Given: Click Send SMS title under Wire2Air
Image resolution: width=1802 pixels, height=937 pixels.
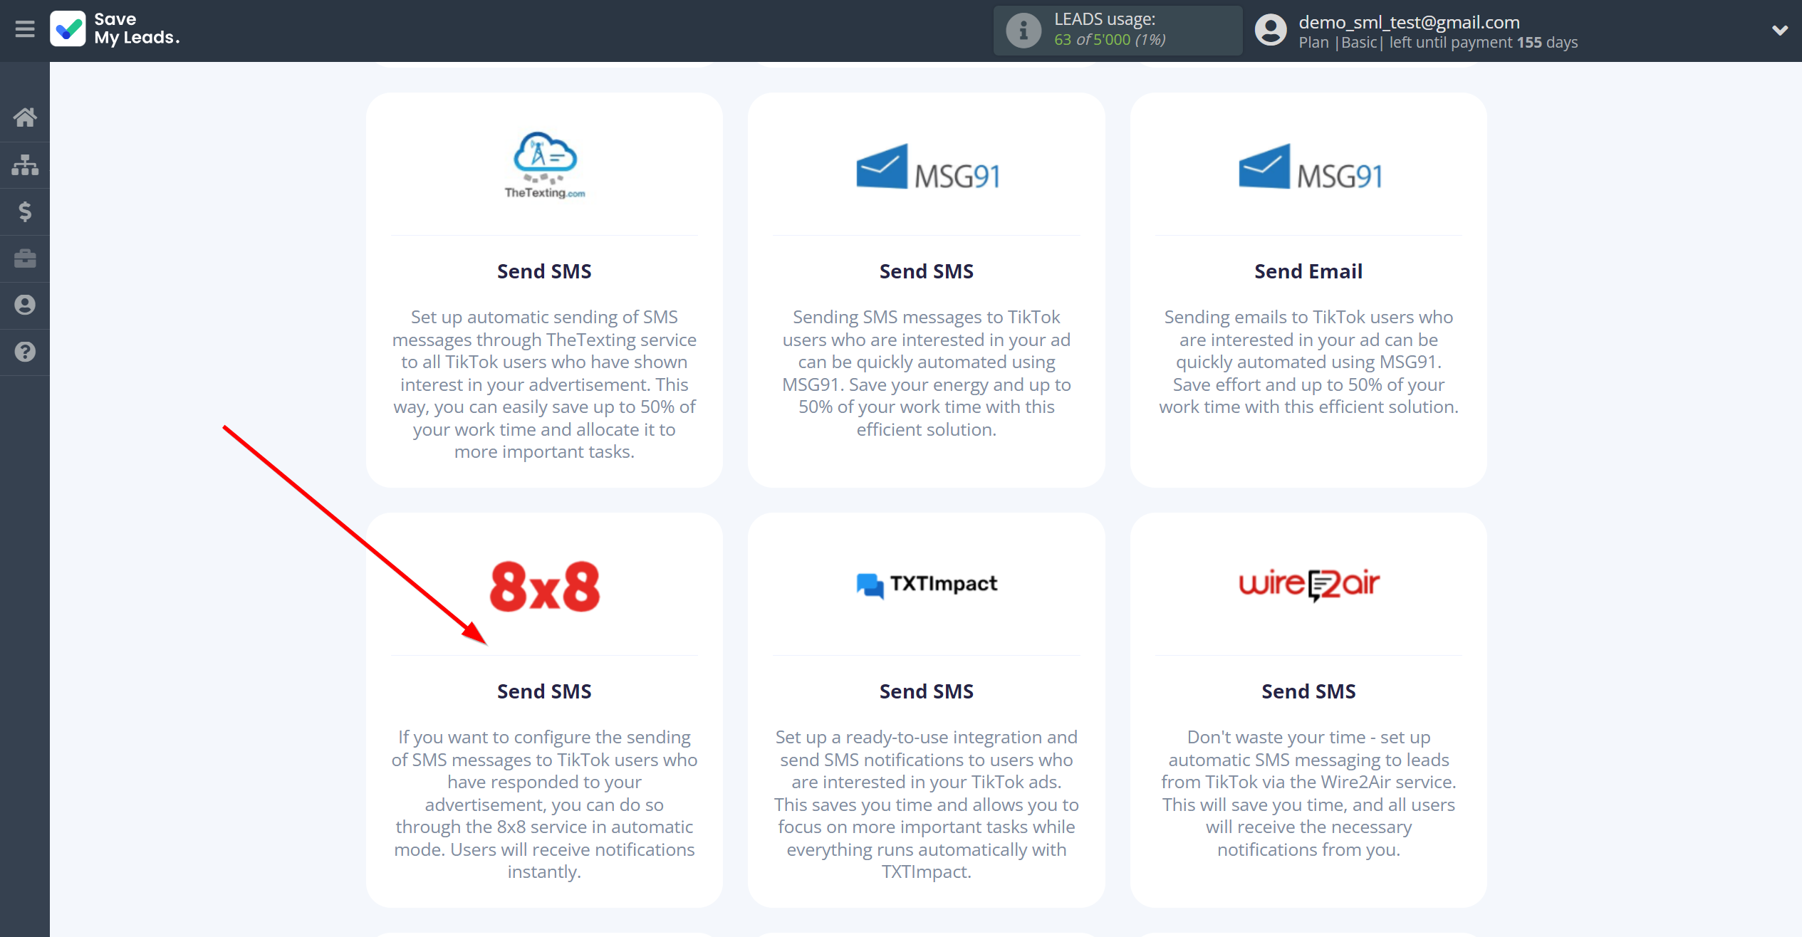Looking at the screenshot, I should point(1308,691).
